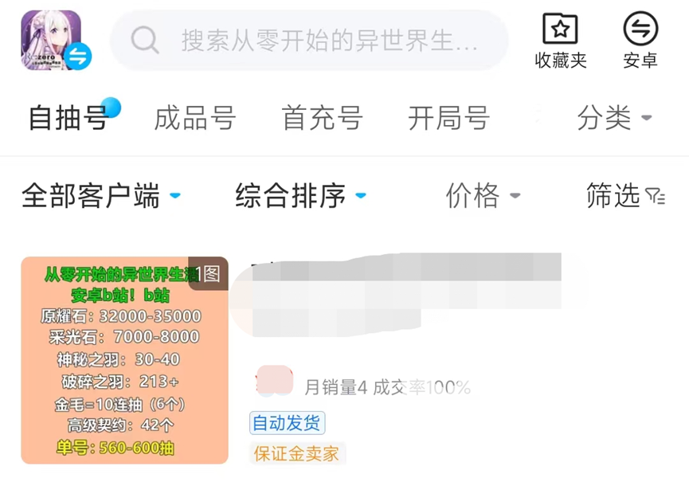Tap the magnifier search icon
The width and height of the screenshot is (689, 482).
pos(144,40)
